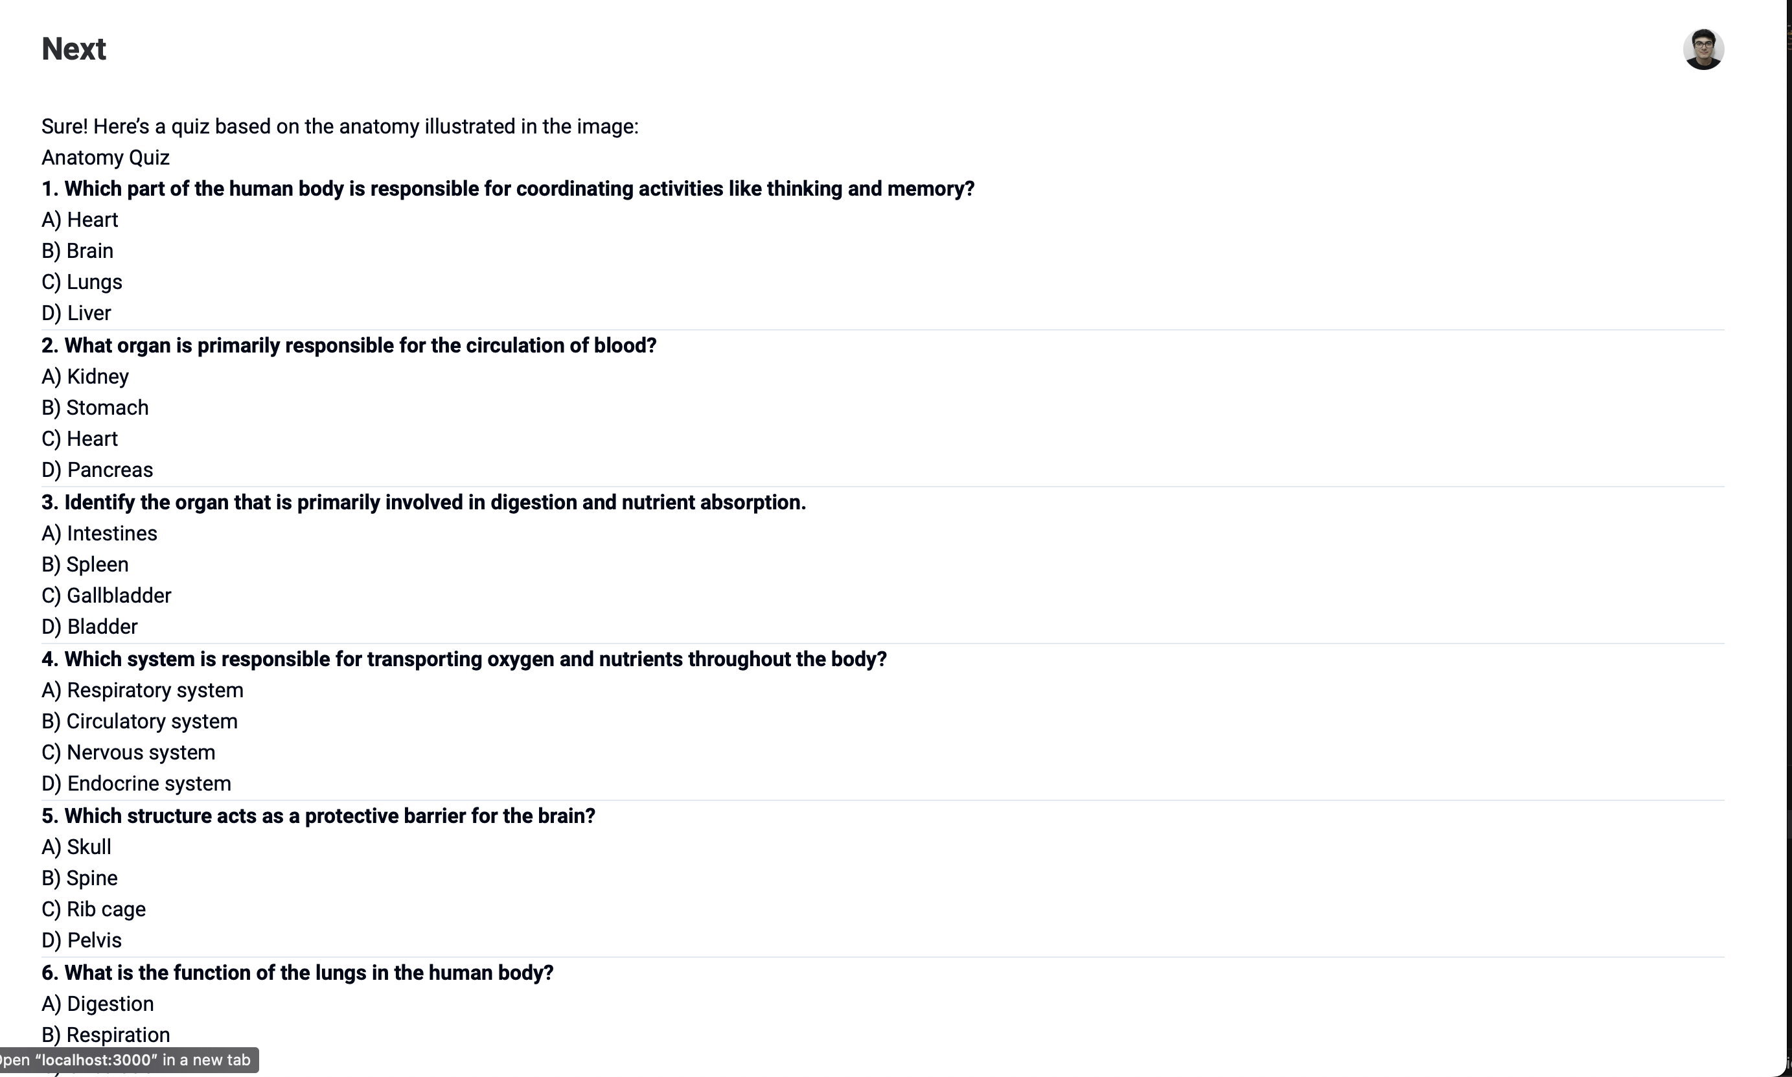Pick A) Intestines answer
This screenshot has height=1077, width=1792.
click(x=99, y=533)
